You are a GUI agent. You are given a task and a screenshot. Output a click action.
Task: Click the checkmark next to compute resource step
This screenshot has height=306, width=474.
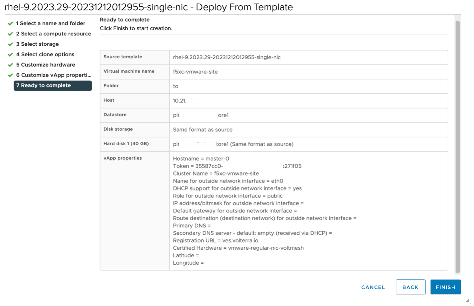[x=10, y=34]
